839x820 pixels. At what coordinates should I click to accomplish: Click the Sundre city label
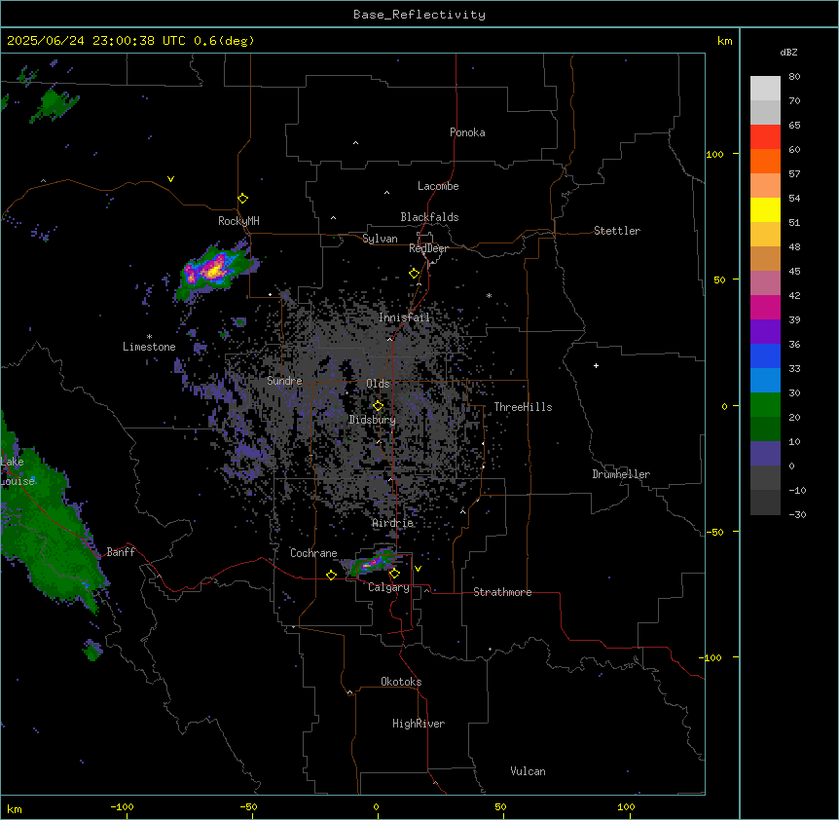(284, 381)
